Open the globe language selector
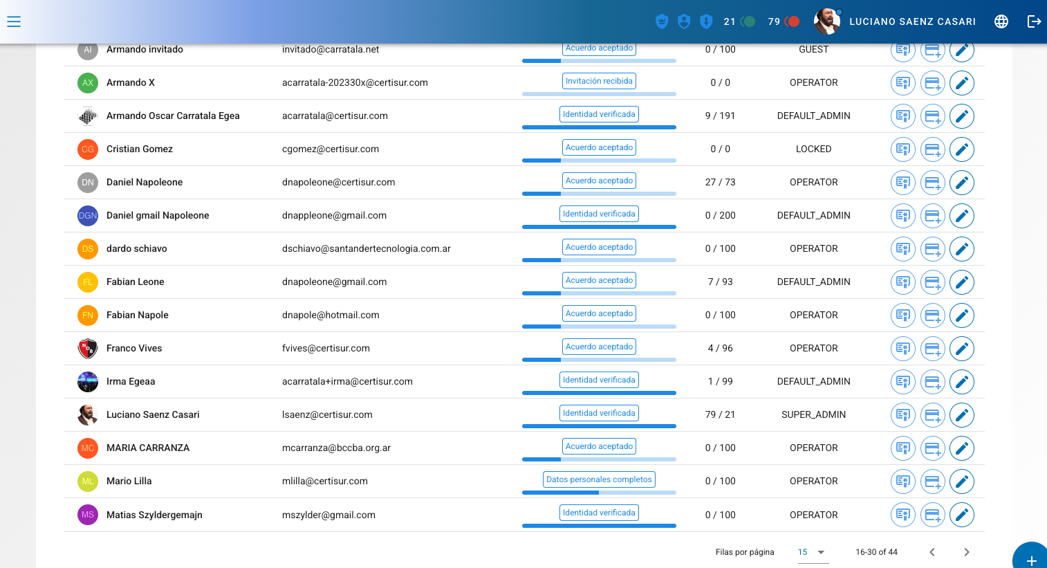The image size is (1047, 568). (1001, 21)
